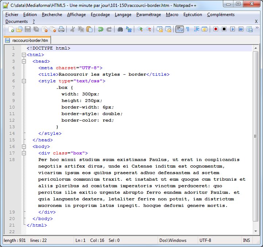Click the vertical scrollbar down arrow
This screenshot has height=247, width=263.
click(x=256, y=231)
